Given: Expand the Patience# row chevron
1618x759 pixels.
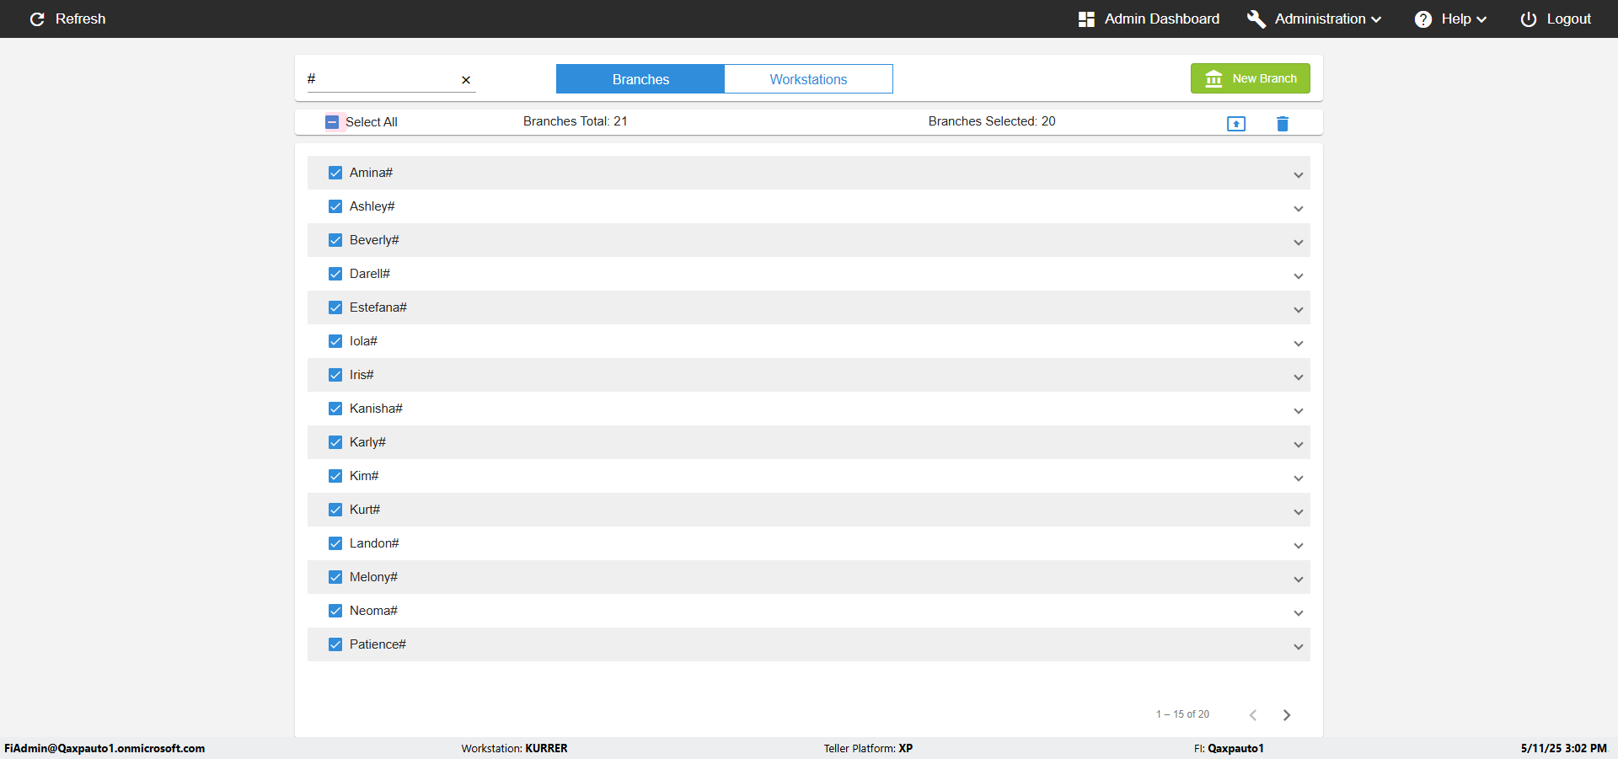Looking at the screenshot, I should click(x=1299, y=647).
